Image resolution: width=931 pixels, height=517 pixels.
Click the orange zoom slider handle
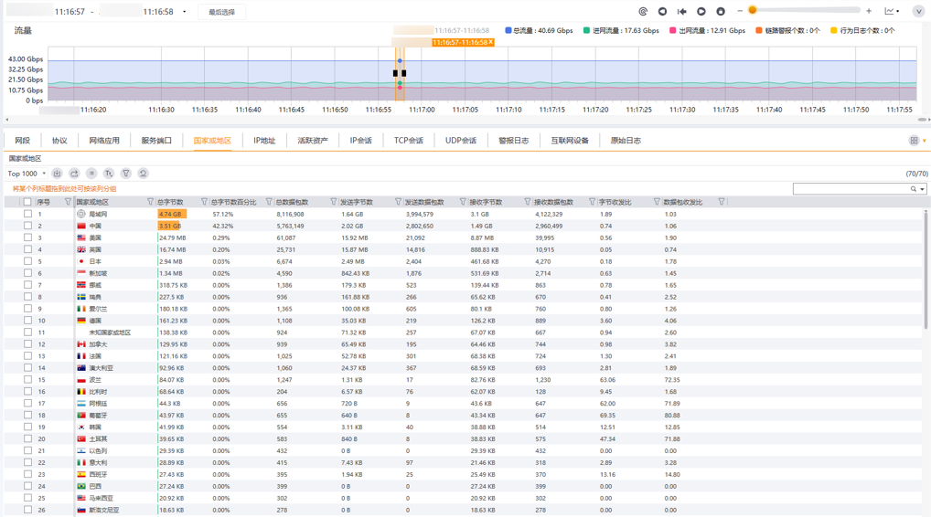(x=753, y=11)
